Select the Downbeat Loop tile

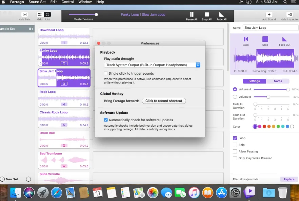pos(64,37)
